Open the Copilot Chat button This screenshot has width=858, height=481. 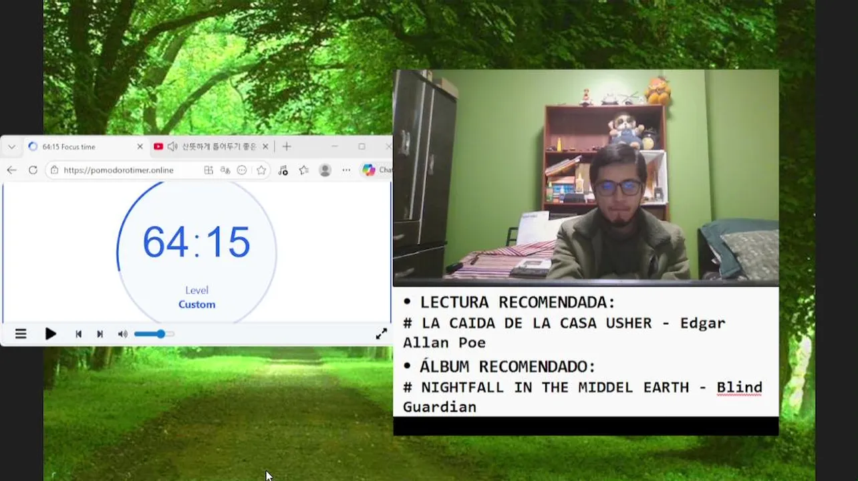[376, 170]
